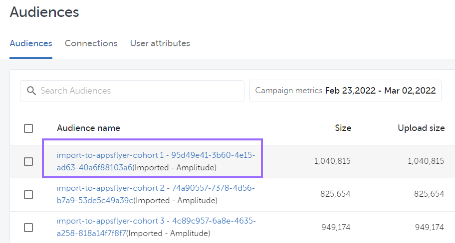Click the Upload size column header
Image resolution: width=455 pixels, height=243 pixels.
[x=421, y=128]
